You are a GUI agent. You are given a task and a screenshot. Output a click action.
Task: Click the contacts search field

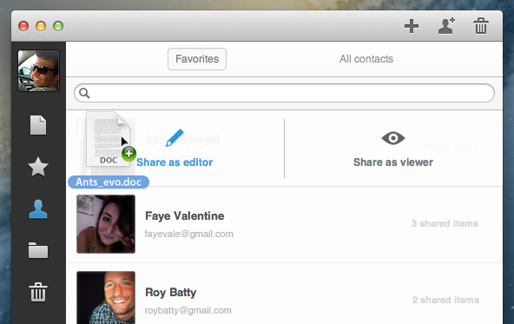click(284, 93)
